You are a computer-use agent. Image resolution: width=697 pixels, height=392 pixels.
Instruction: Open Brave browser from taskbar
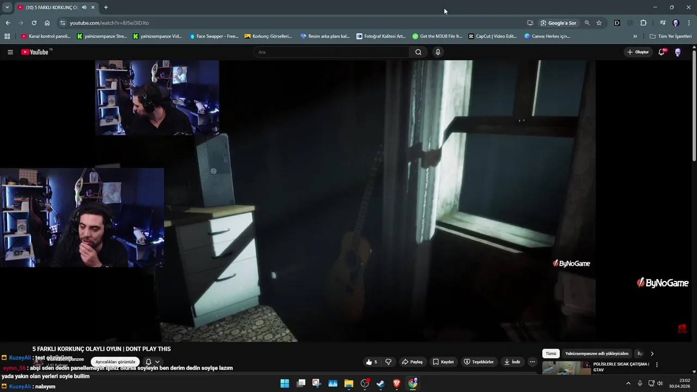pos(396,383)
